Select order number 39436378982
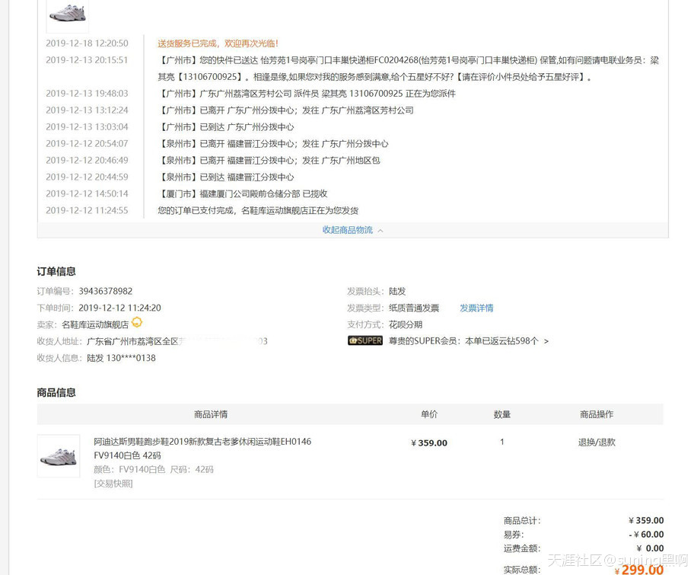 pyautogui.click(x=105, y=291)
